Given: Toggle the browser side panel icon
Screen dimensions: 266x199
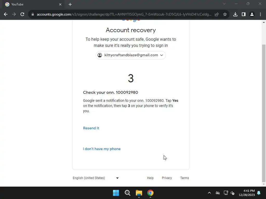Looking at the screenshot, I should tap(244, 15).
